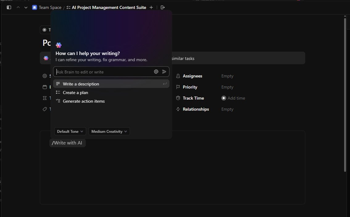Open AI Project Management Content Suite list

109,7
